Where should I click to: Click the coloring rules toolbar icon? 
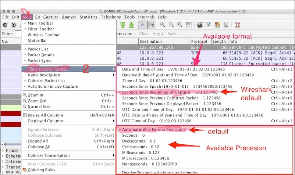pos(217,25)
